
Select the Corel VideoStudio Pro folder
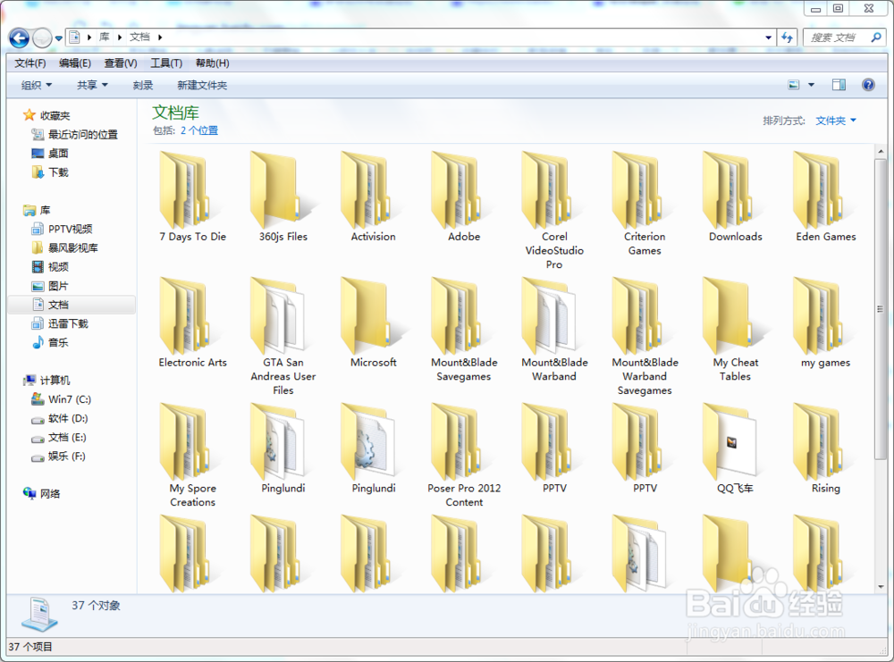554,211
